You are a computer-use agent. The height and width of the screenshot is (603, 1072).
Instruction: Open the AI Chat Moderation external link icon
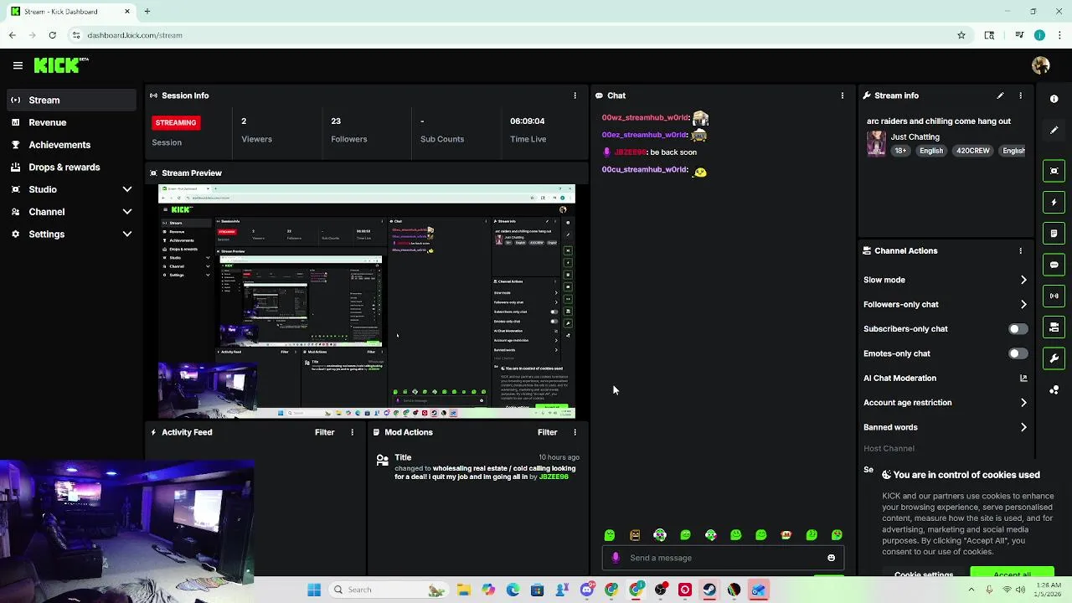click(x=1023, y=378)
